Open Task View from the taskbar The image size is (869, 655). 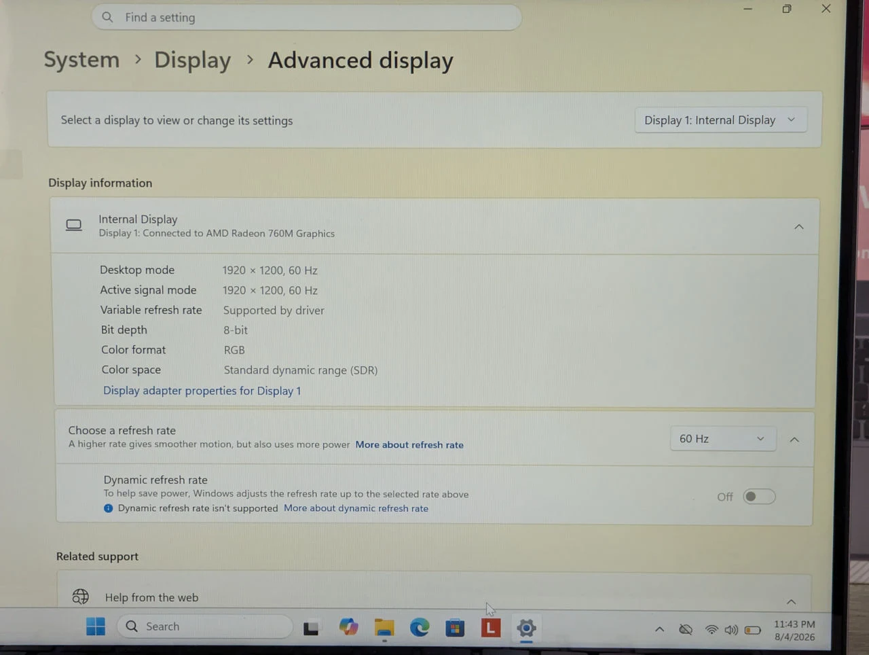point(311,628)
